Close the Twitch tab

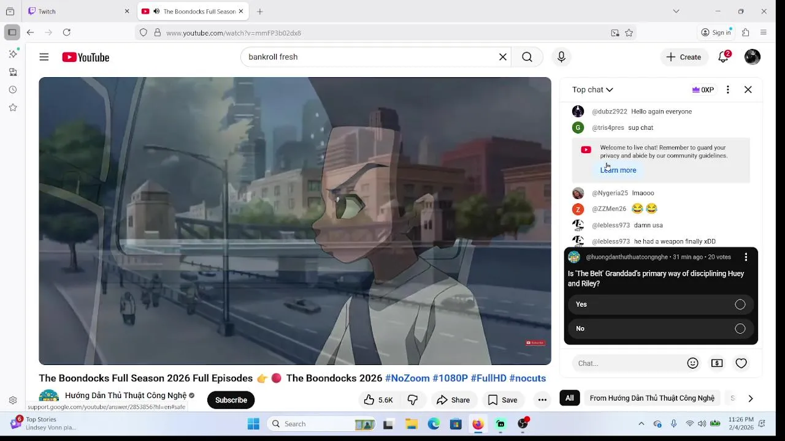[127, 11]
